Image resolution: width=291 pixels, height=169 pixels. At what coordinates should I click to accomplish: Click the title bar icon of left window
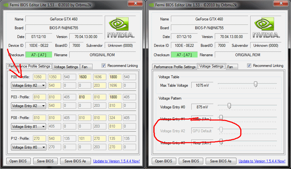click(x=6, y=5)
